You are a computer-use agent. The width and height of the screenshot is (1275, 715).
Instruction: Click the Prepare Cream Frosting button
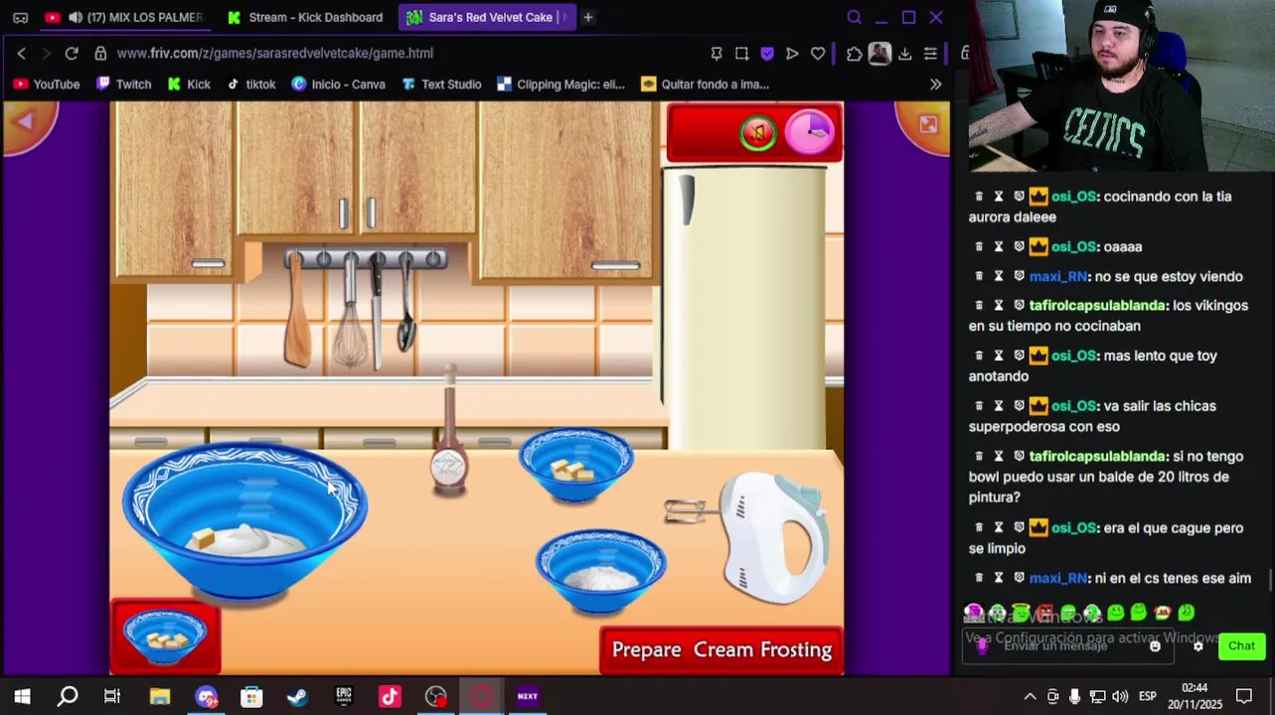[x=721, y=649]
